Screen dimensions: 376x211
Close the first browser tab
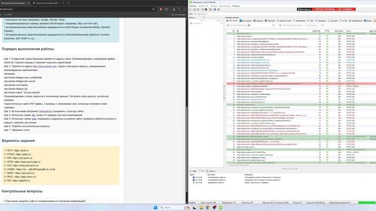[x=28, y=3]
